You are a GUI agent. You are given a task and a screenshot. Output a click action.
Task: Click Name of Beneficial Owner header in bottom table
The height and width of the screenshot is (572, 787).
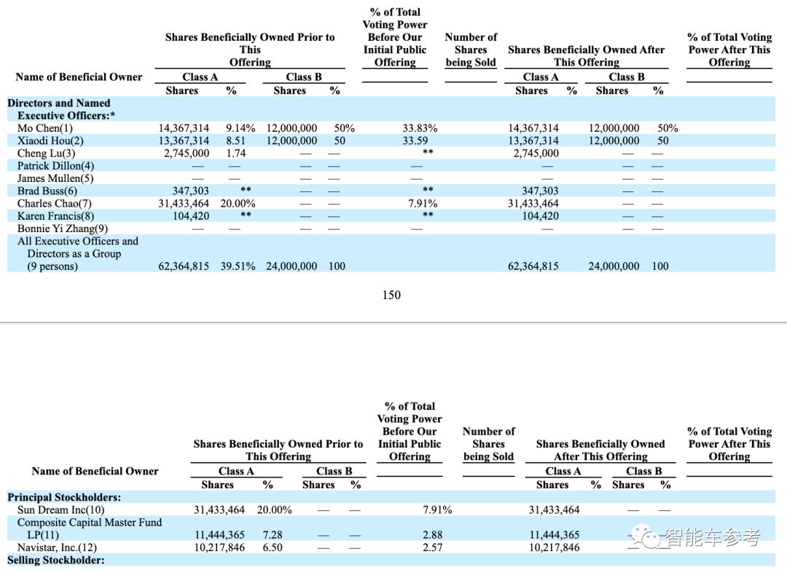[95, 471]
